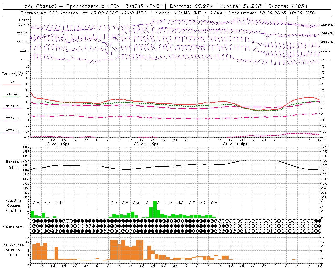Click the station name rAl_Chemal
335x268 pixels.
40,6
